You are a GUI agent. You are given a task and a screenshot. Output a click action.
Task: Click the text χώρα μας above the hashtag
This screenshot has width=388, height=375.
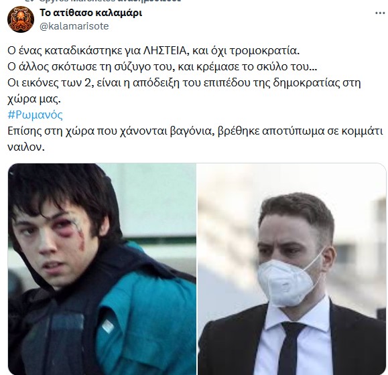click(34, 99)
